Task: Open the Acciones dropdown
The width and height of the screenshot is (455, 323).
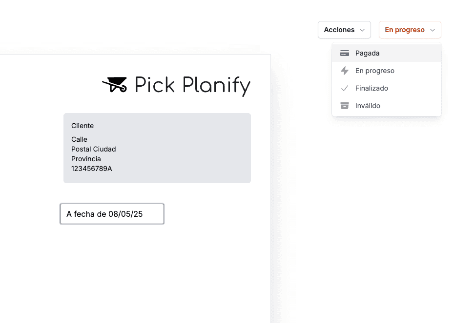Action: pyautogui.click(x=344, y=30)
